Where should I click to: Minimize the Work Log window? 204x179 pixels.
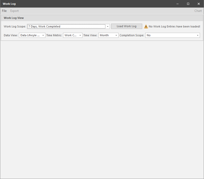178,4
